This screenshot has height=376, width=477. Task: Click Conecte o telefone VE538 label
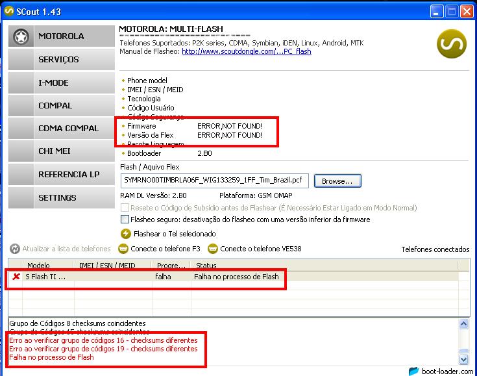pos(261,249)
